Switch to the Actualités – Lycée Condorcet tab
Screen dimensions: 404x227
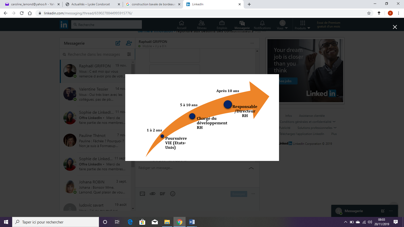[x=91, y=4]
